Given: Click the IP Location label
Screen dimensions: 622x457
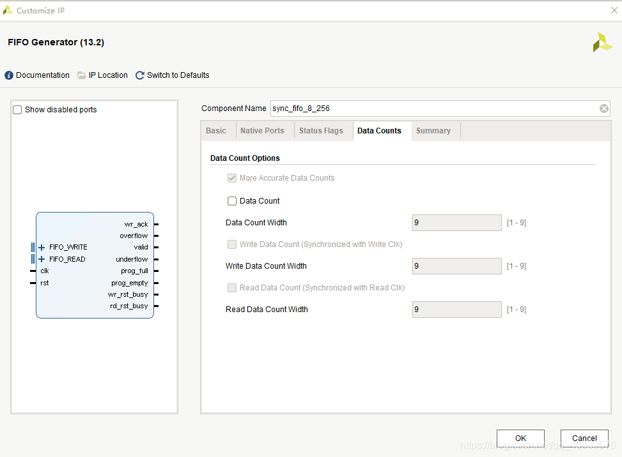Looking at the screenshot, I should pyautogui.click(x=108, y=75).
